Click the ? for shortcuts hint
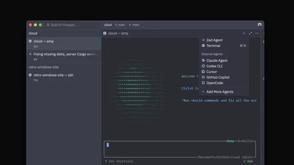Screen dimensions: 294x165 click(119, 161)
